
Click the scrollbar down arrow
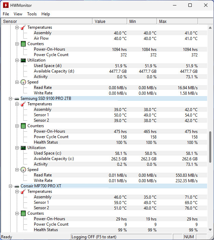tap(210, 230)
